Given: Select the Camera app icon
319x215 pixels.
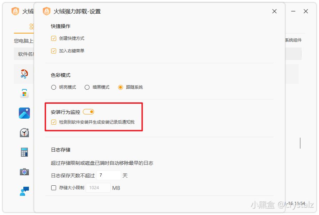Looking at the screenshot, I should pyautogui.click(x=24, y=172).
